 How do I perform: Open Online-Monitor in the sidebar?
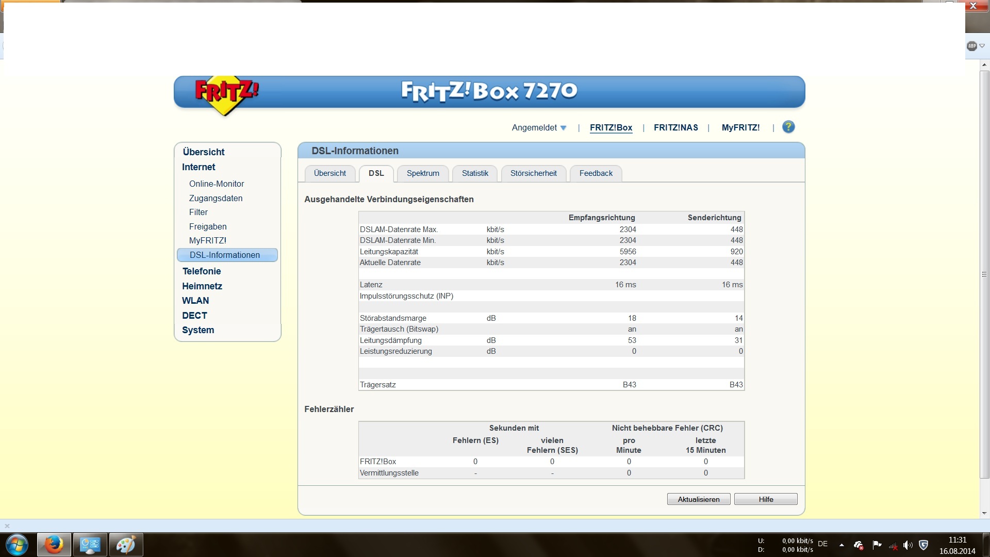[x=216, y=184]
